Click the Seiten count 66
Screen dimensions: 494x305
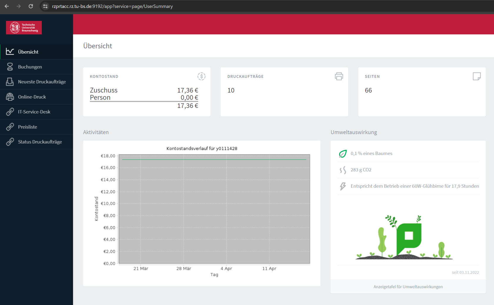click(x=368, y=90)
